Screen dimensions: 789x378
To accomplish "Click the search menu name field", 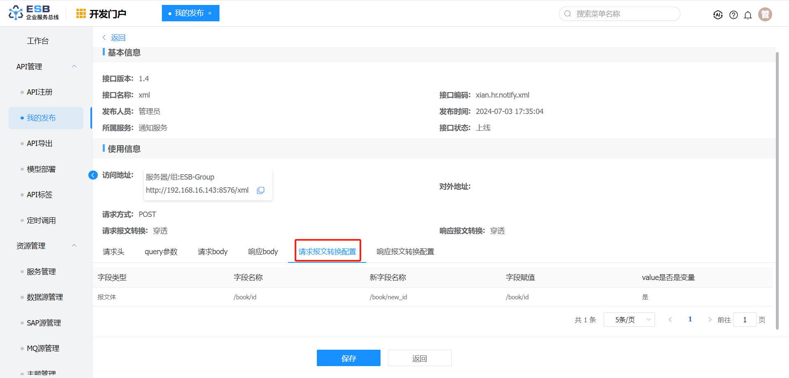I will coord(621,14).
